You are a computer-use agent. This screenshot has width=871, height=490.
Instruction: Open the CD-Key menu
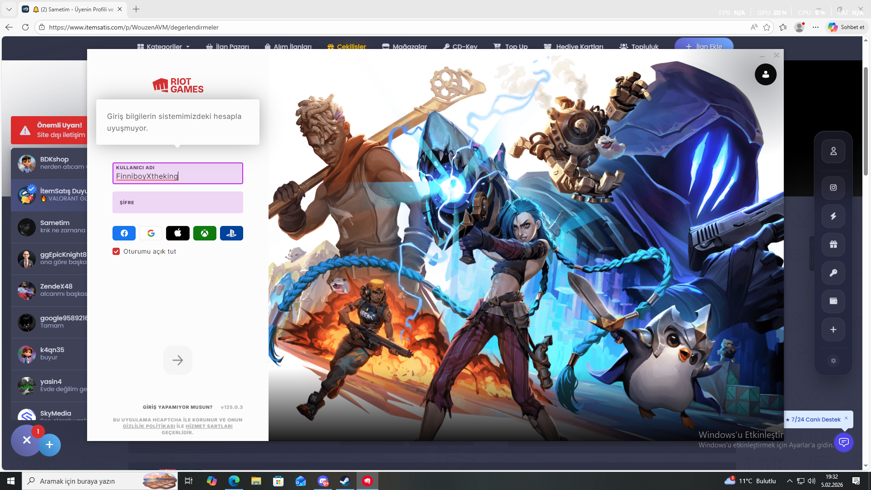click(460, 47)
